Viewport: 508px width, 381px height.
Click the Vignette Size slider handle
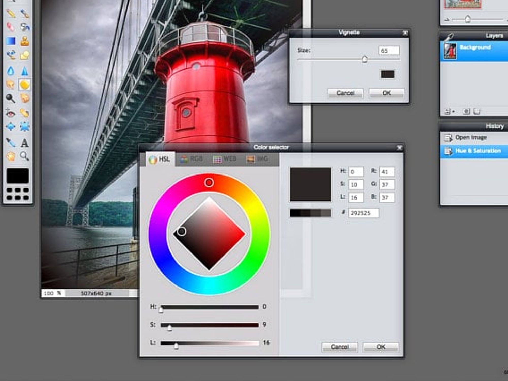pyautogui.click(x=365, y=59)
